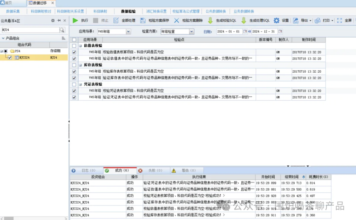This screenshot has width=356, height=220.
Task: Click the red 失败 failure icon
Action: (x=140, y=171)
